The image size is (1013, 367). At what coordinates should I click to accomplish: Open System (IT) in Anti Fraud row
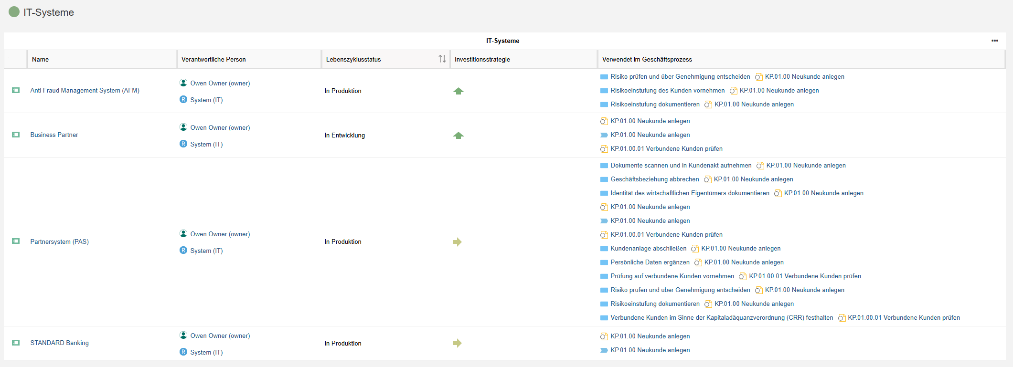pos(206,100)
